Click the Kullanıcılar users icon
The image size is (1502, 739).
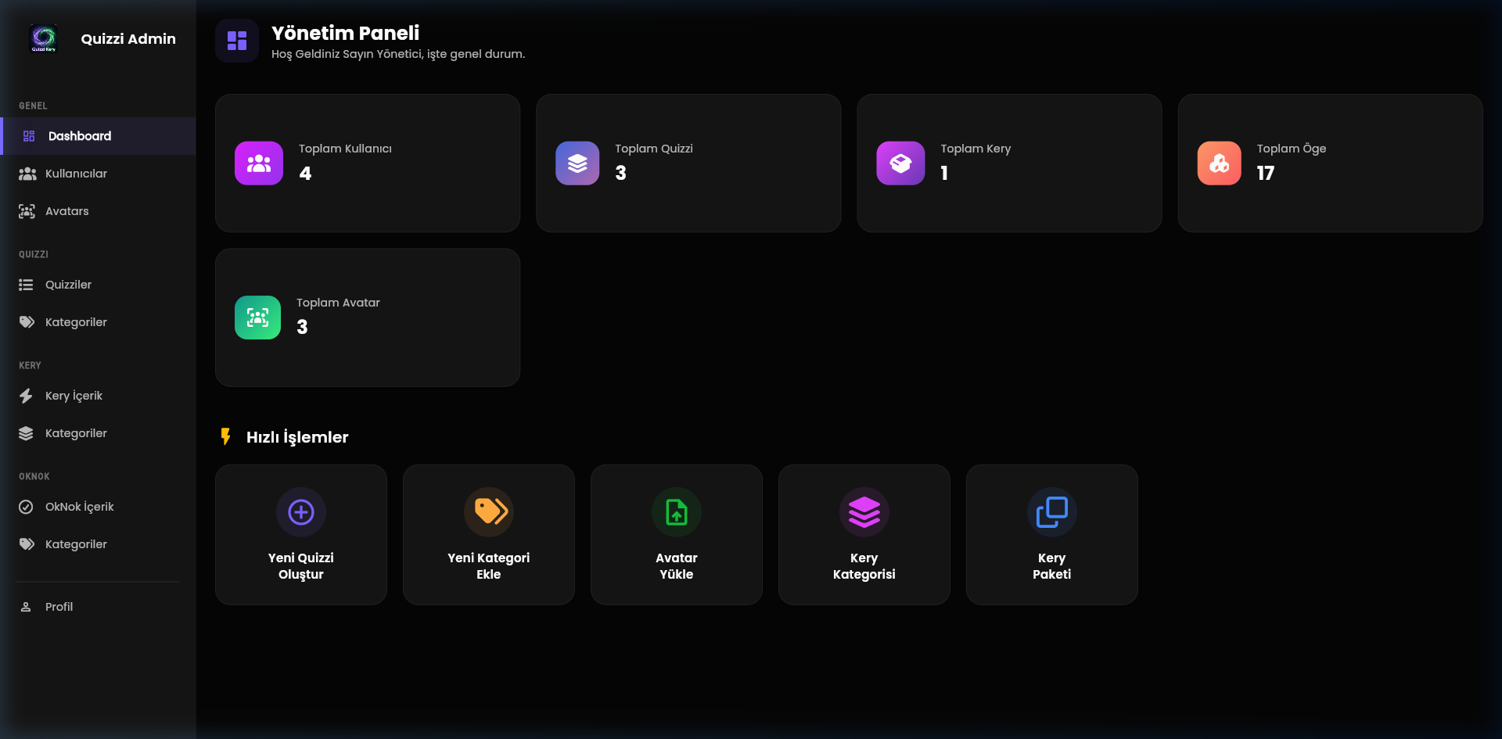(27, 174)
